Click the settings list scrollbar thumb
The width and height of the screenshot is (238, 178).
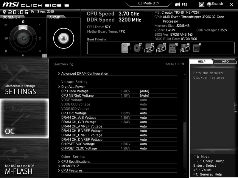point(185,144)
